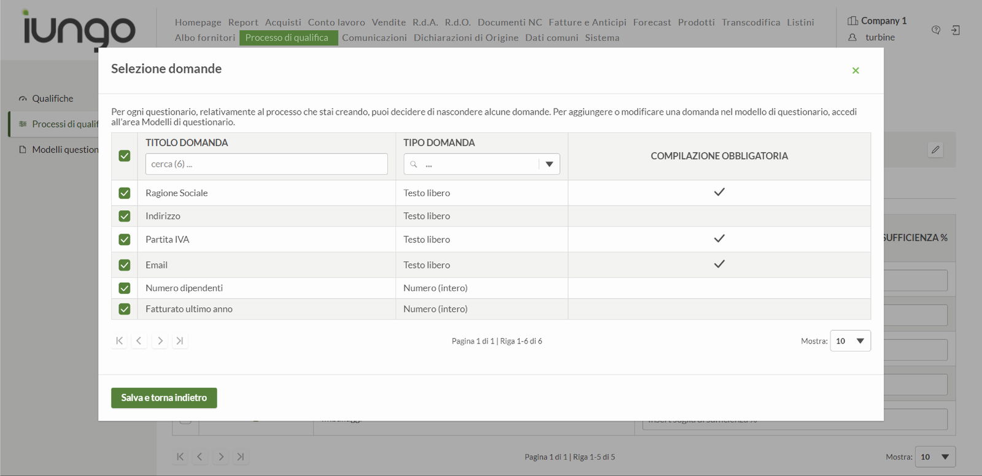Open the Sistema menu
Viewport: 982px width, 476px height.
pyautogui.click(x=602, y=37)
